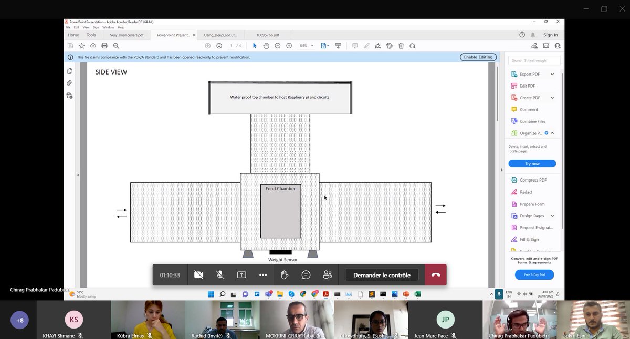Switch to the 10095766.pdf tab
This screenshot has width=630, height=339.
pos(268,35)
